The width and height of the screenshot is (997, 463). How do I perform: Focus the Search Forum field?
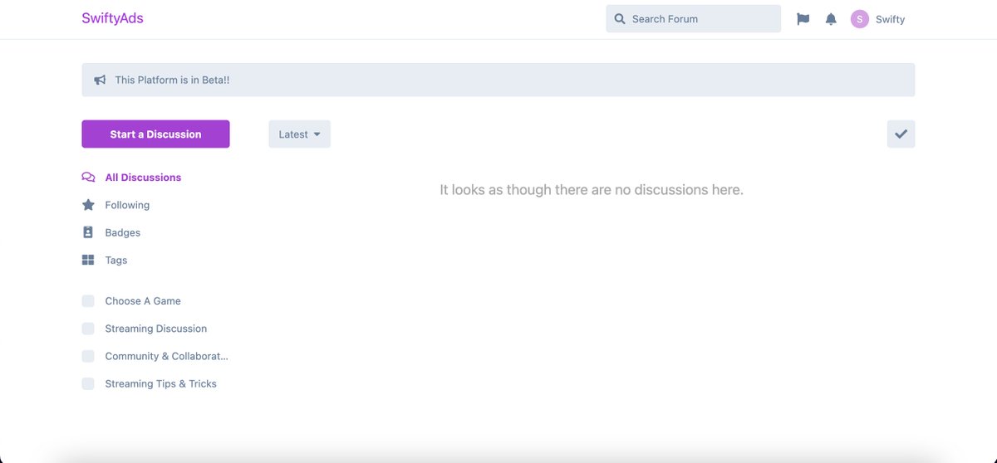[693, 19]
